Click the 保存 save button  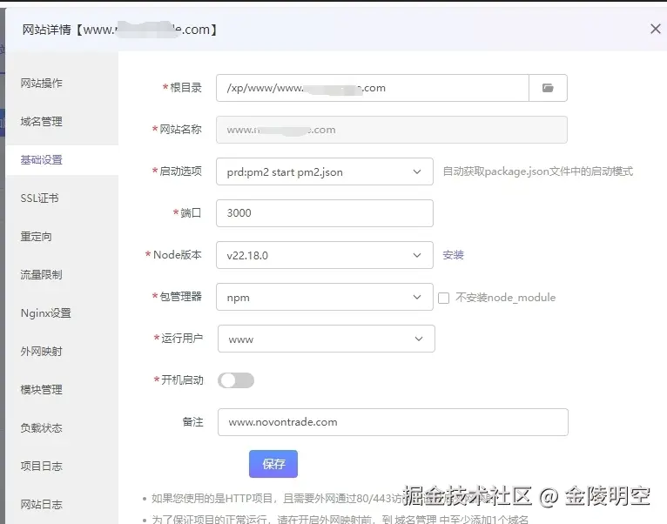[x=273, y=464]
